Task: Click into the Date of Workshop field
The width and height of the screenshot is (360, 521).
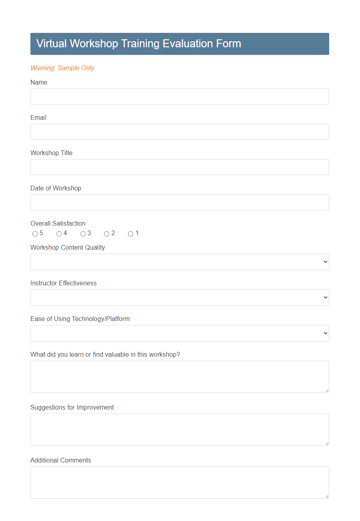Action: point(180,202)
